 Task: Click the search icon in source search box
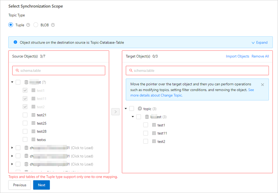(17, 71)
